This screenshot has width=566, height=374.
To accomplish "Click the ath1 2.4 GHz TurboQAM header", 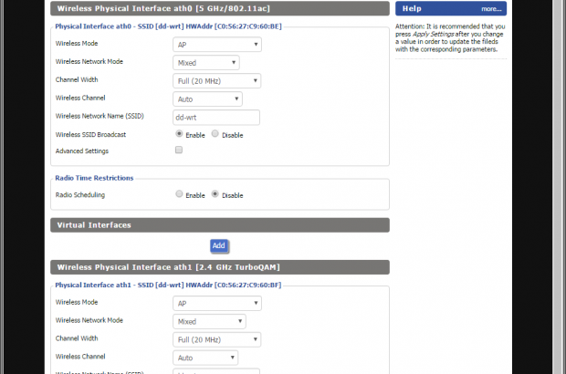I will [219, 267].
